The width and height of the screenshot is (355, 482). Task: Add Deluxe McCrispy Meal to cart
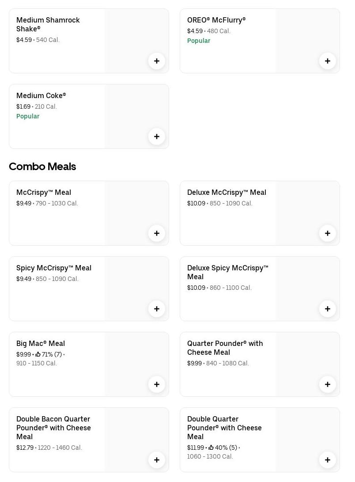tap(328, 233)
